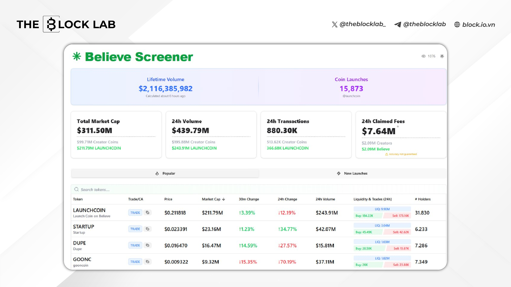The height and width of the screenshot is (287, 511).
Task: Select the GOONC token name
Action: click(82, 259)
